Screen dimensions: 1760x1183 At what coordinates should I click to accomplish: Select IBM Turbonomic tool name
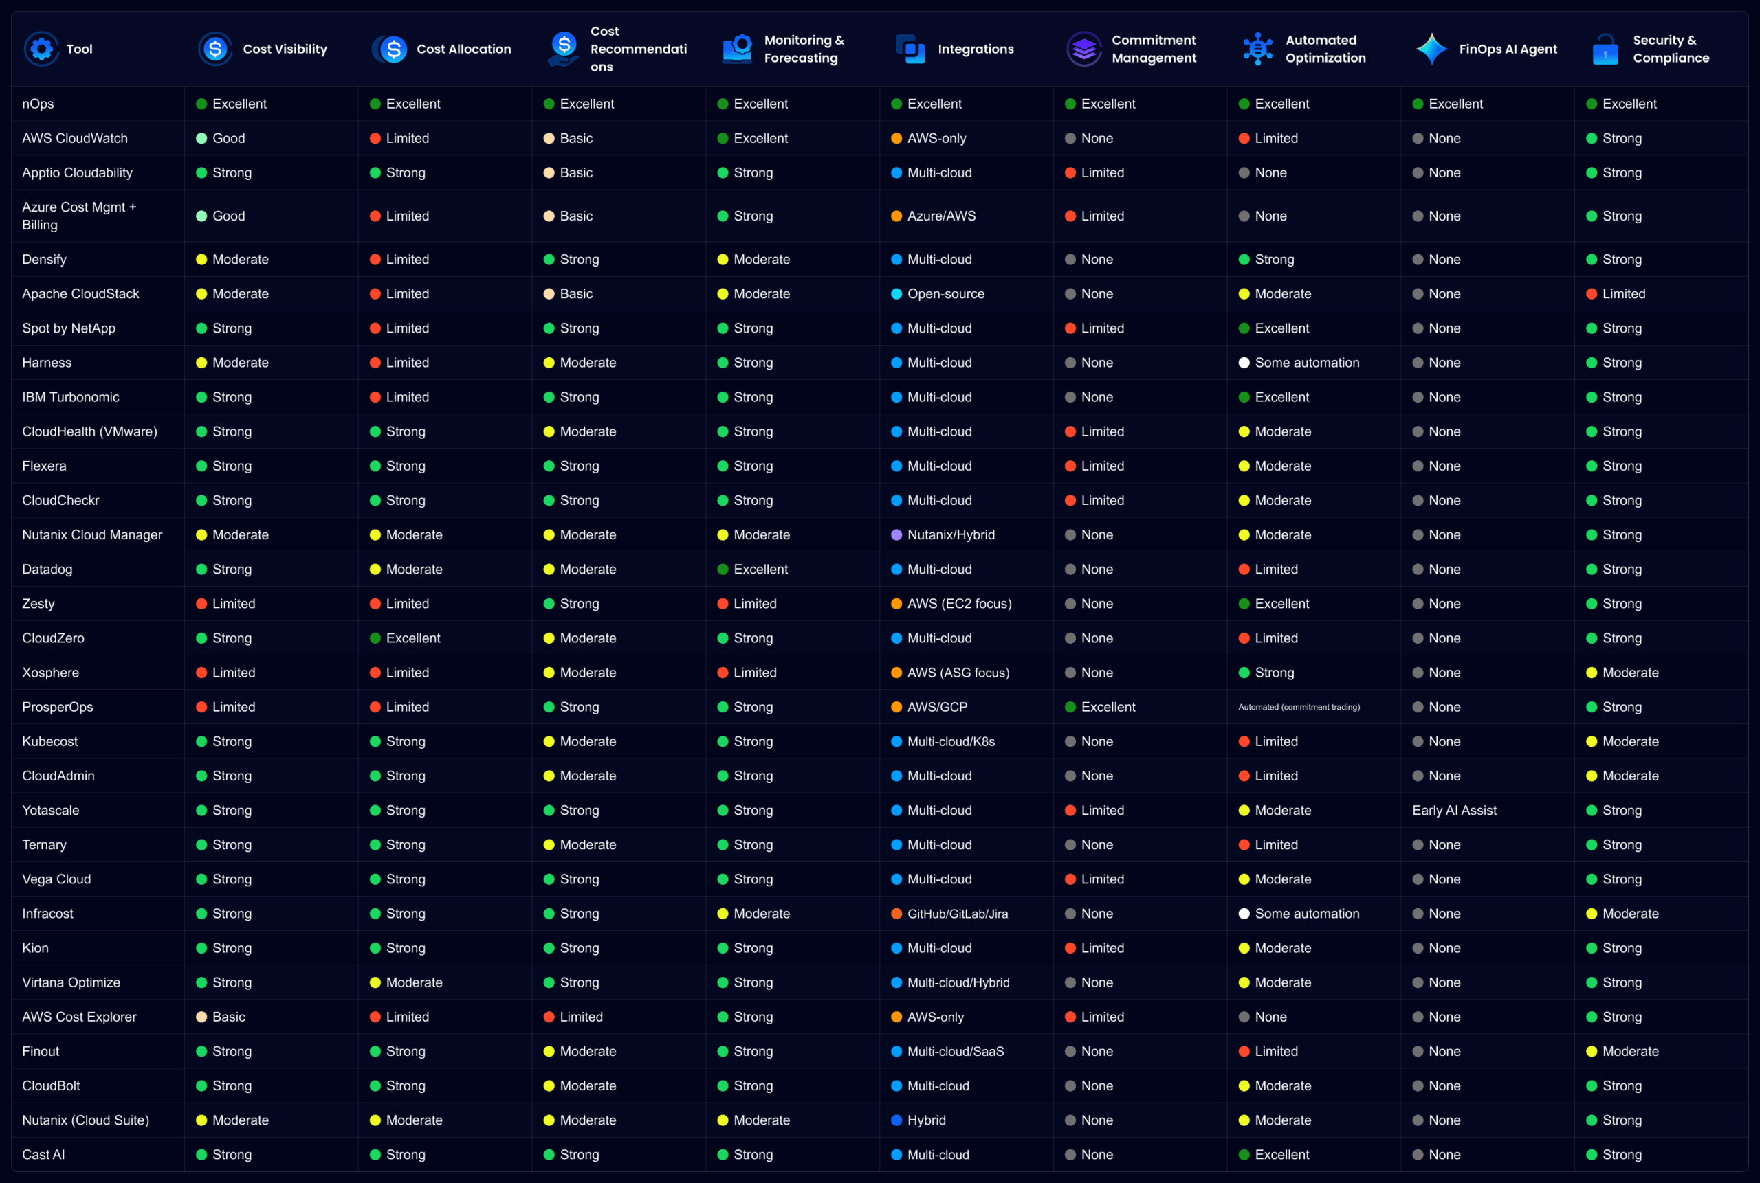click(70, 398)
